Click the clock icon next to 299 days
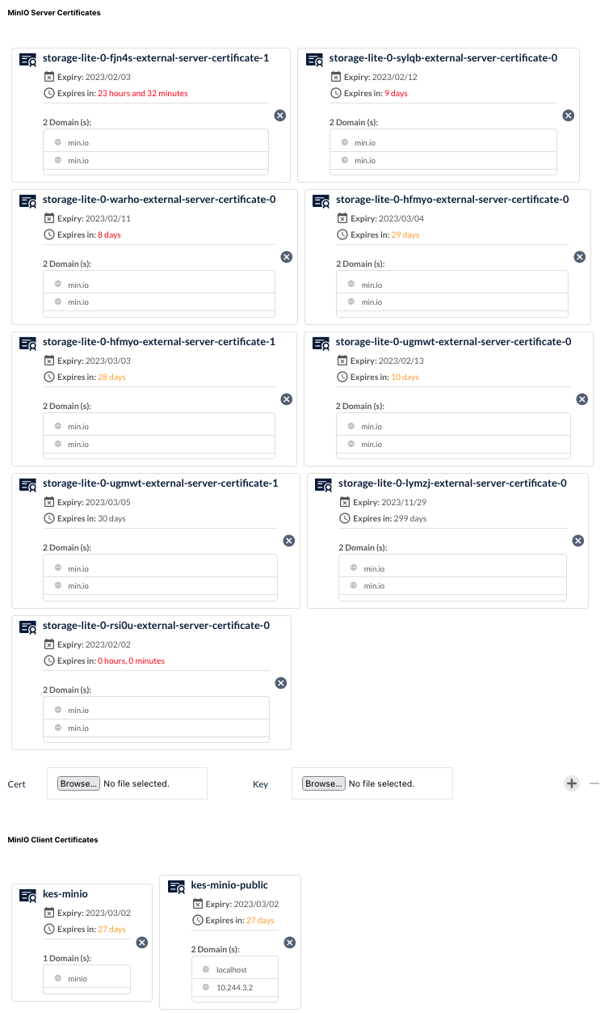This screenshot has width=613, height=1013. point(345,518)
